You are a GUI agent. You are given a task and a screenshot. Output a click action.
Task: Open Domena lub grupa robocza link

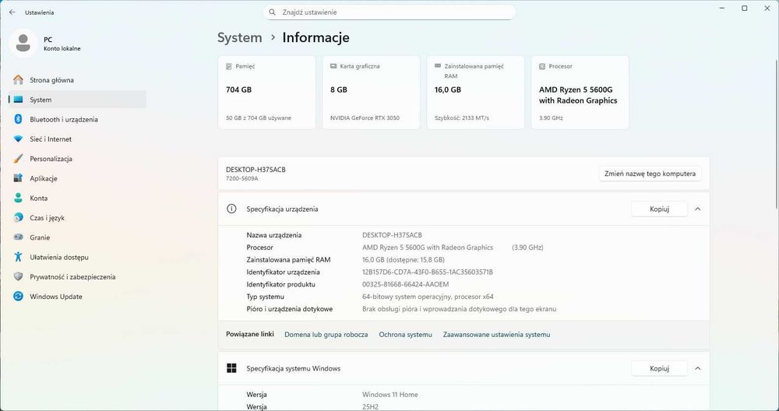326,335
